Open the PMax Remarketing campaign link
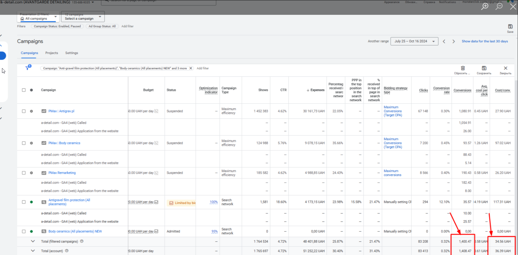This screenshot has height=255, width=518. click(x=62, y=173)
